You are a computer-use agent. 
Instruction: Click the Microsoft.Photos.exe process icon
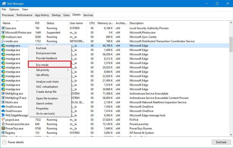point(3,33)
